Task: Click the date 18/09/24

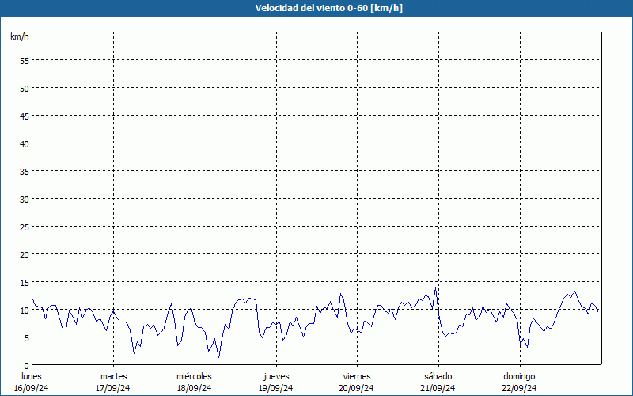Action: point(194,388)
